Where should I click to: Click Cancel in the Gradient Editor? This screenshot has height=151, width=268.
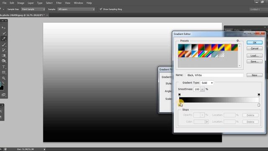[255, 49]
